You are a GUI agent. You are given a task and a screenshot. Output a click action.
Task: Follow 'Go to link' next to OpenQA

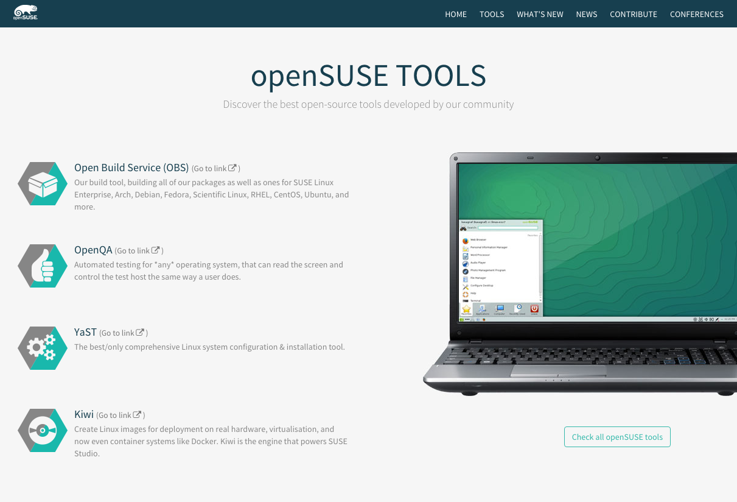tap(139, 251)
